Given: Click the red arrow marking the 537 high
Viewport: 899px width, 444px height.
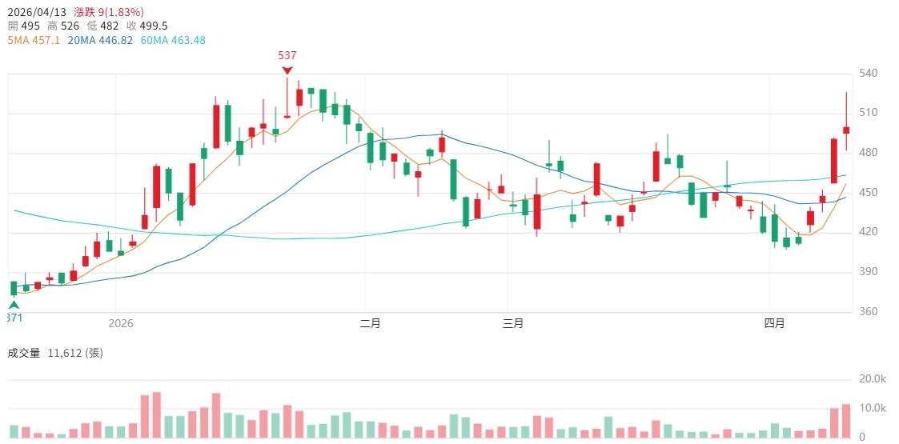Looking at the screenshot, I should 287,70.
